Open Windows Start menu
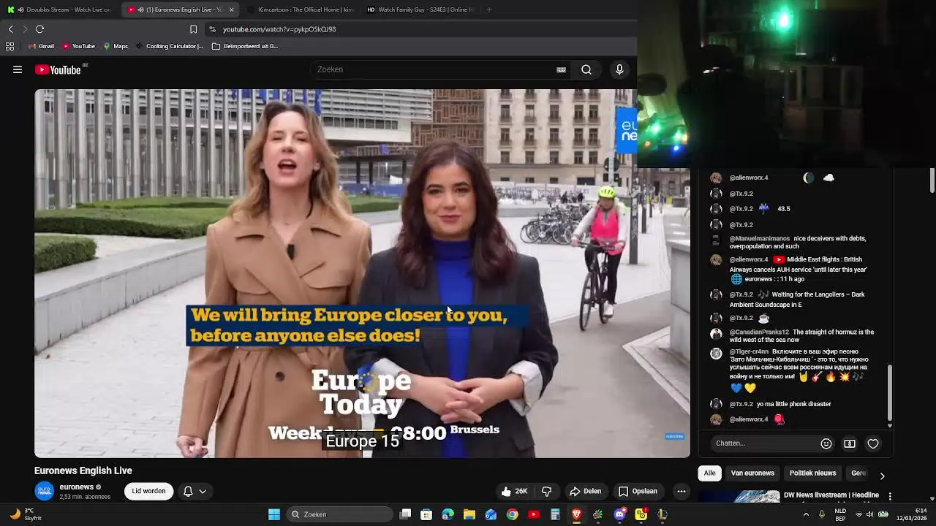The image size is (936, 526). tap(274, 514)
